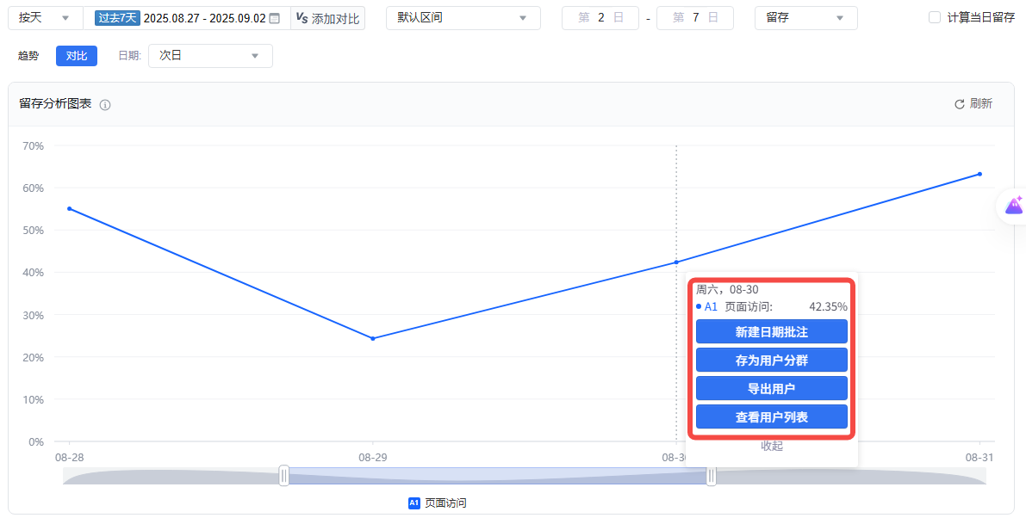The width and height of the screenshot is (1026, 518).
Task: Click the VS compare icon
Action: click(302, 18)
